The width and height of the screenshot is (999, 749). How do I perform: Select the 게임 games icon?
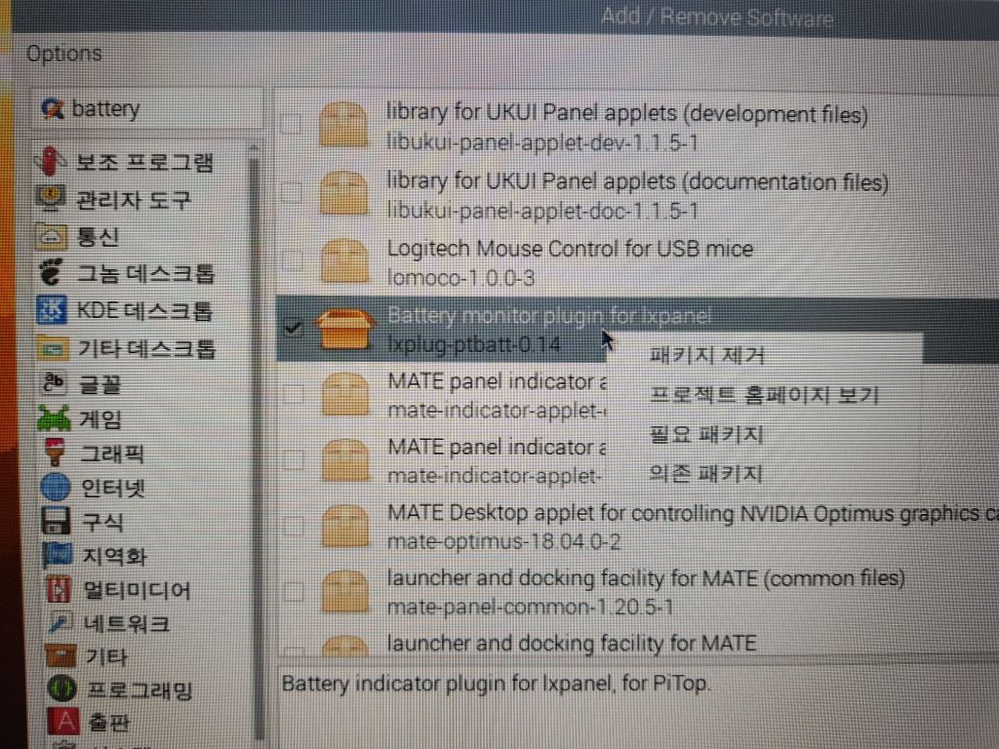[x=55, y=418]
